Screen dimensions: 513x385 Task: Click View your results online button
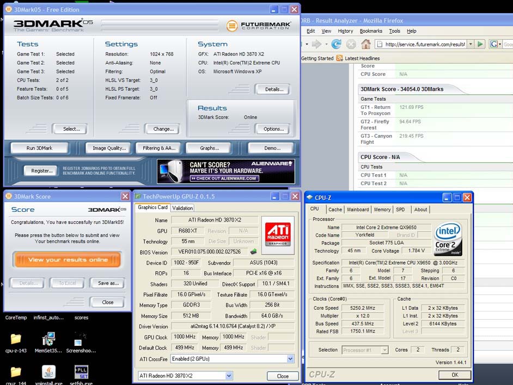pyautogui.click(x=68, y=260)
